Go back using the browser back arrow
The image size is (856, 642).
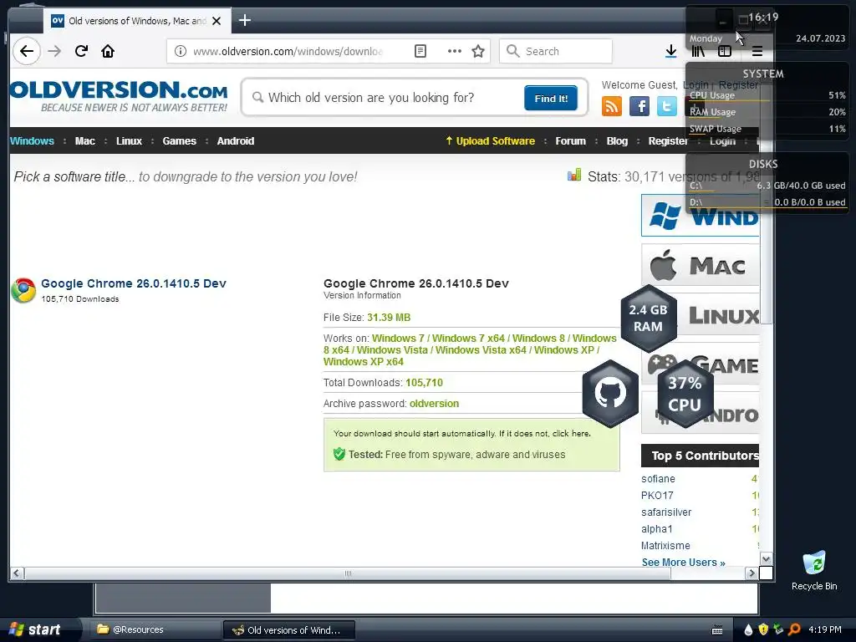pos(26,51)
